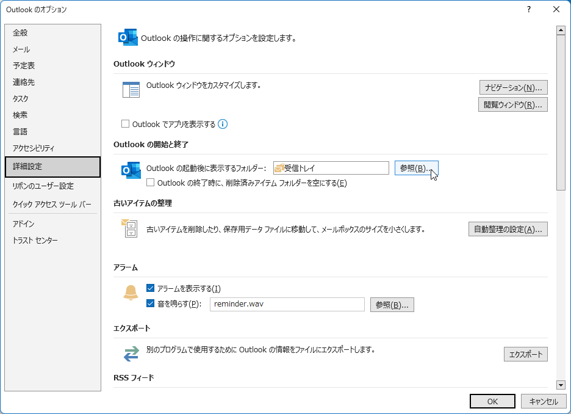The image size is (571, 414).
Task: Click the エクスポート button
Action: click(x=525, y=354)
